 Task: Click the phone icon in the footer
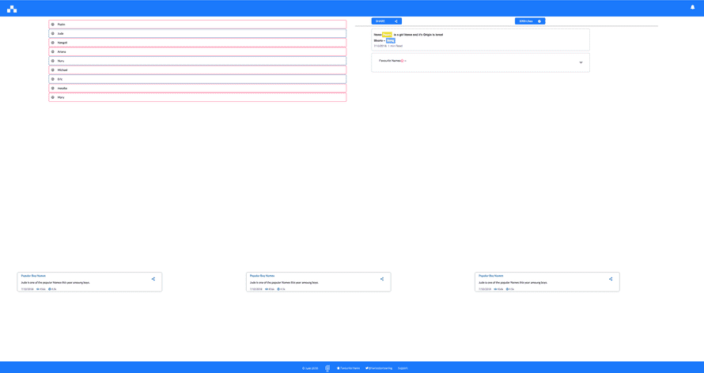tap(327, 368)
